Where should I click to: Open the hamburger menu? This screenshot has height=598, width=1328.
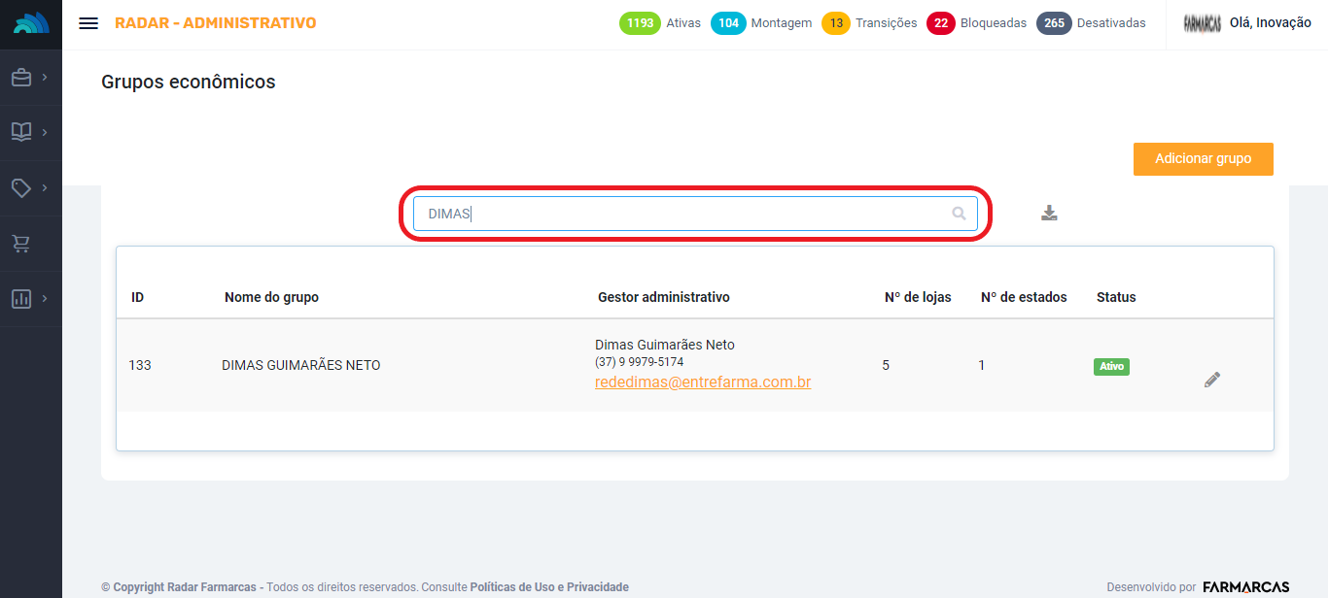(x=88, y=23)
